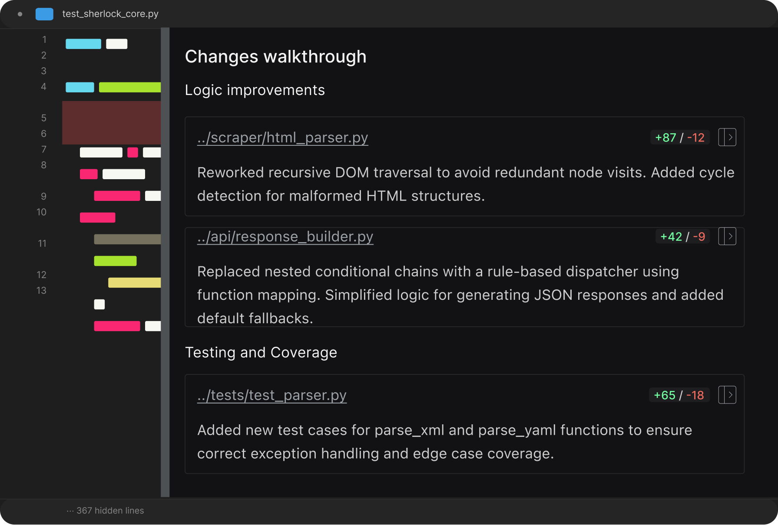The width and height of the screenshot is (778, 525).
Task: Expand the 367 hidden lines
Action: pyautogui.click(x=106, y=511)
